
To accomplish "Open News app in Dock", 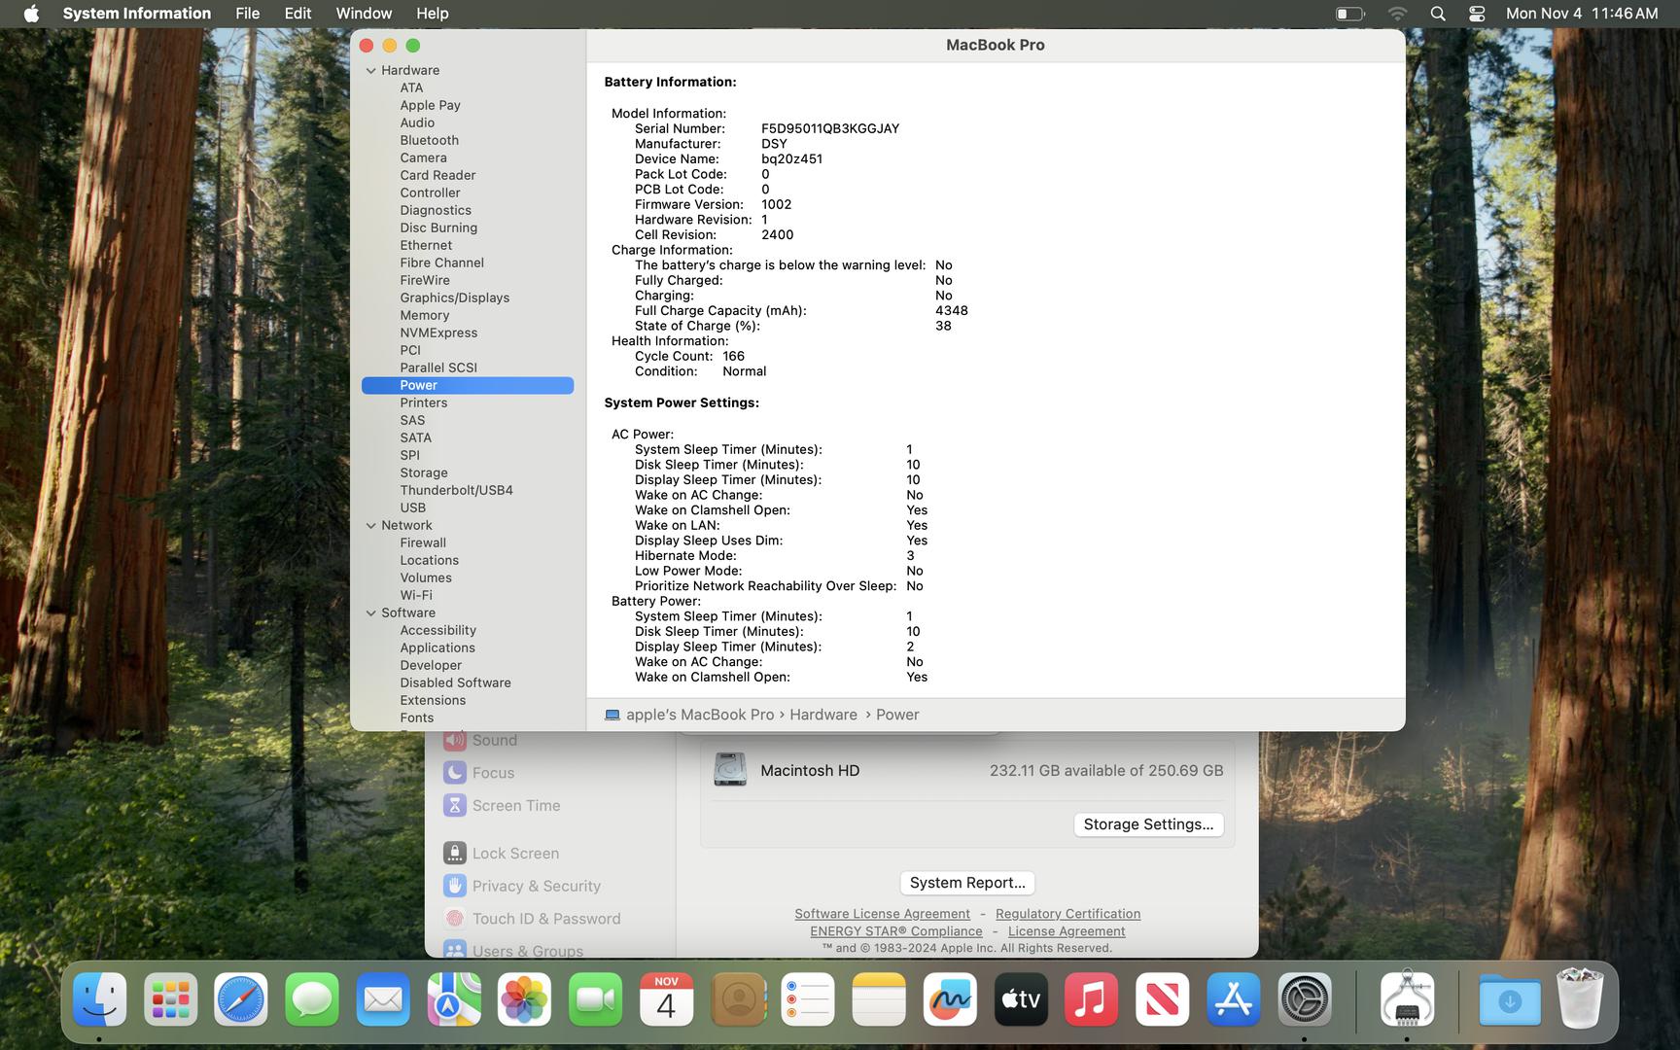I will pyautogui.click(x=1162, y=999).
